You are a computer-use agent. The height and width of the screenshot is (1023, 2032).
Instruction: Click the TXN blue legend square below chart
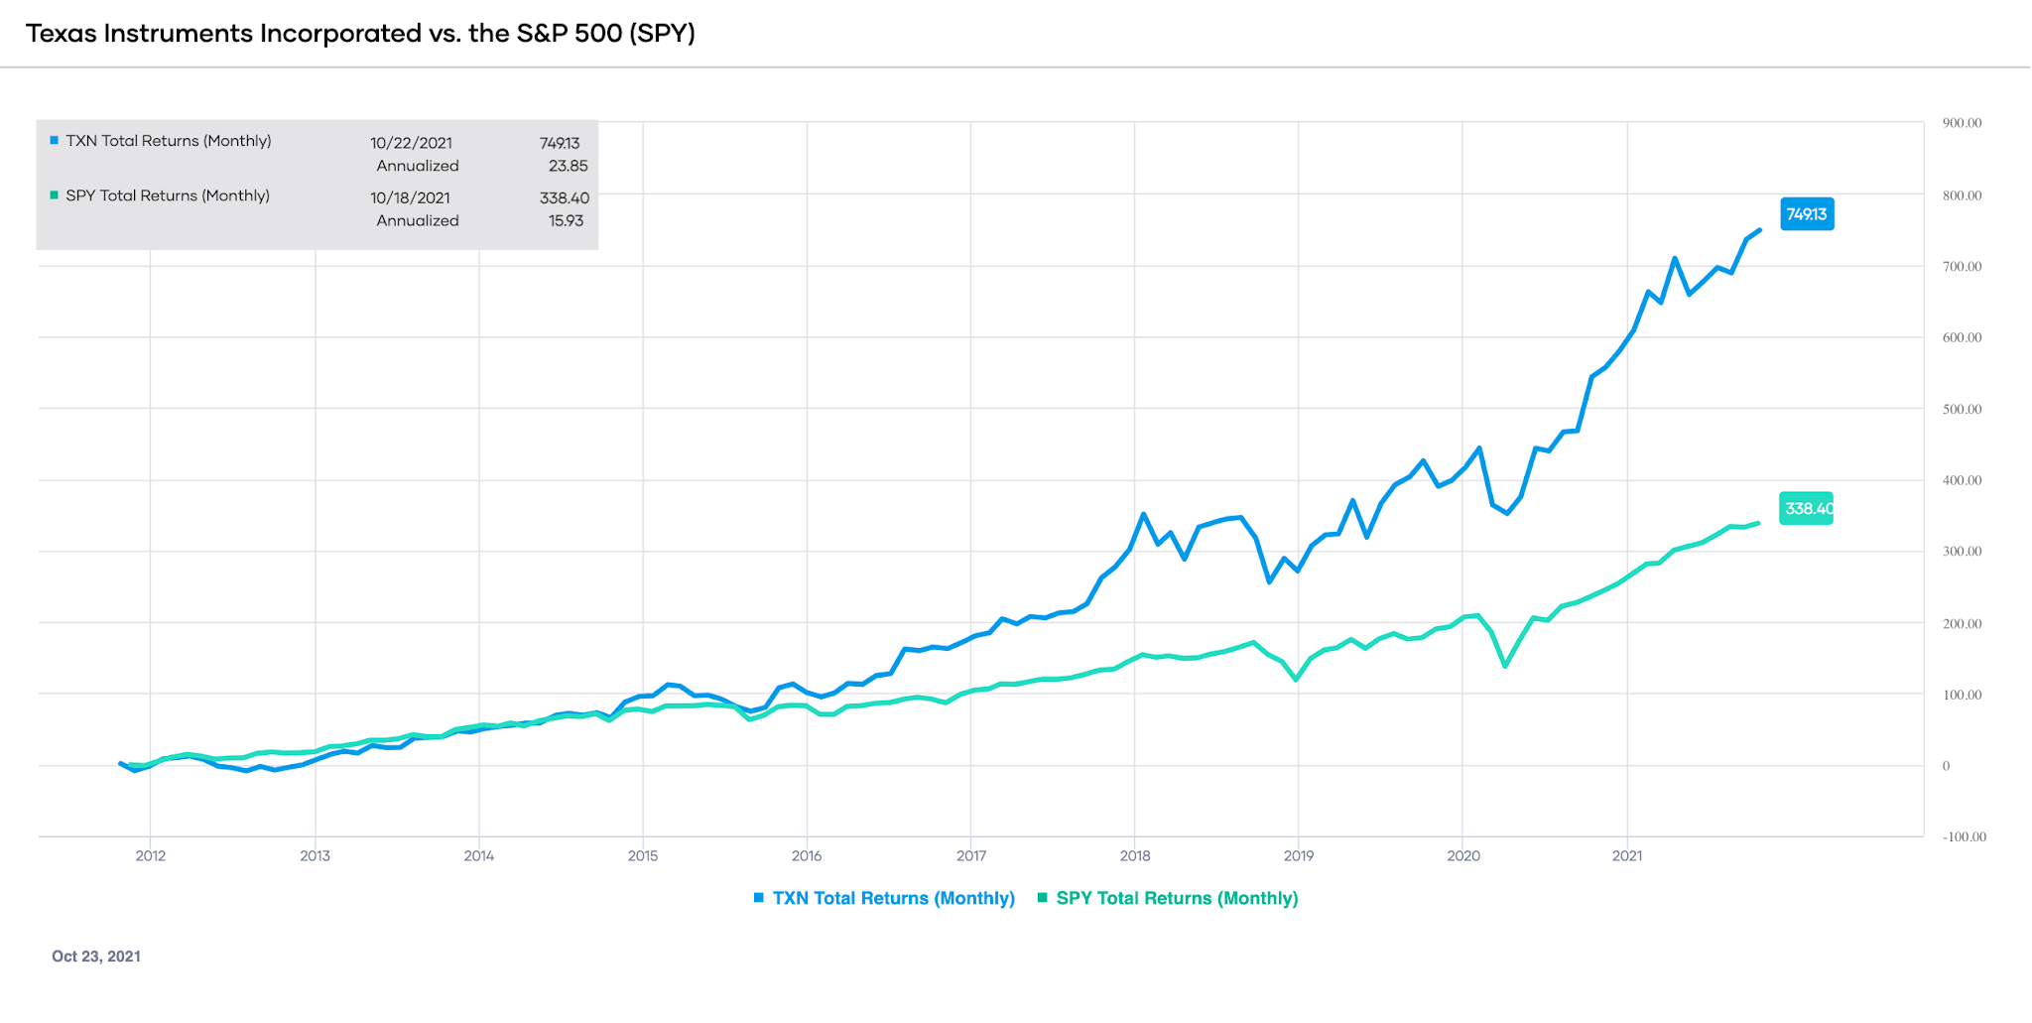[758, 898]
